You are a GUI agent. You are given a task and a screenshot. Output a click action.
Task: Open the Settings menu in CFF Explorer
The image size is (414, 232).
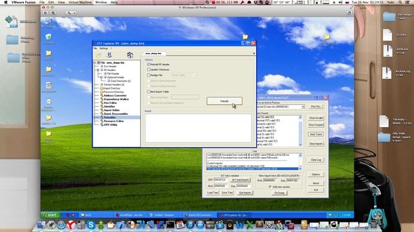[x=103, y=48]
